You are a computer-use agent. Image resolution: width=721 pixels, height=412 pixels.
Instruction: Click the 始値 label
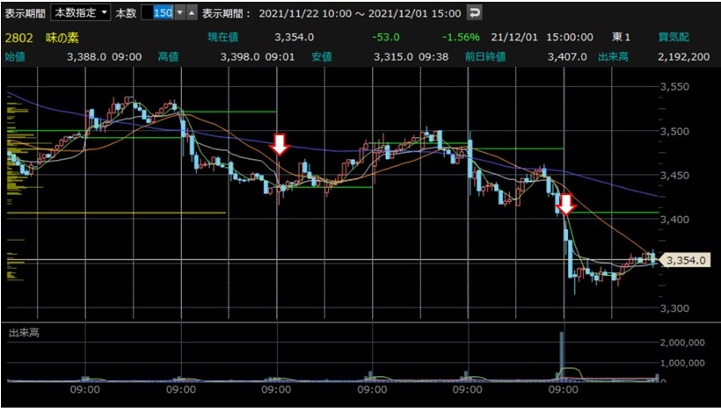15,57
